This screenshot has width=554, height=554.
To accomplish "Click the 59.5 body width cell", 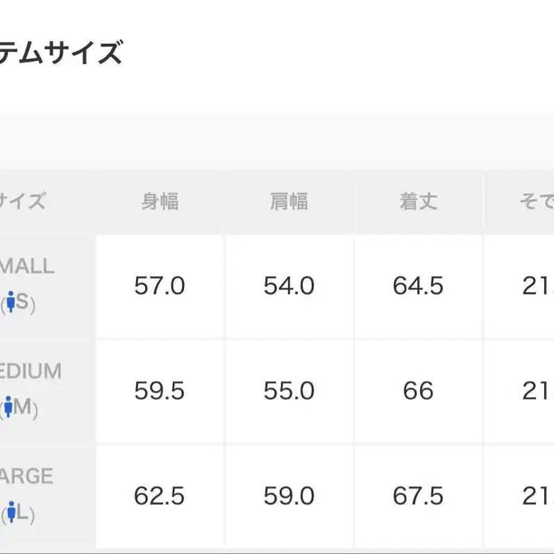I will coord(160,391).
